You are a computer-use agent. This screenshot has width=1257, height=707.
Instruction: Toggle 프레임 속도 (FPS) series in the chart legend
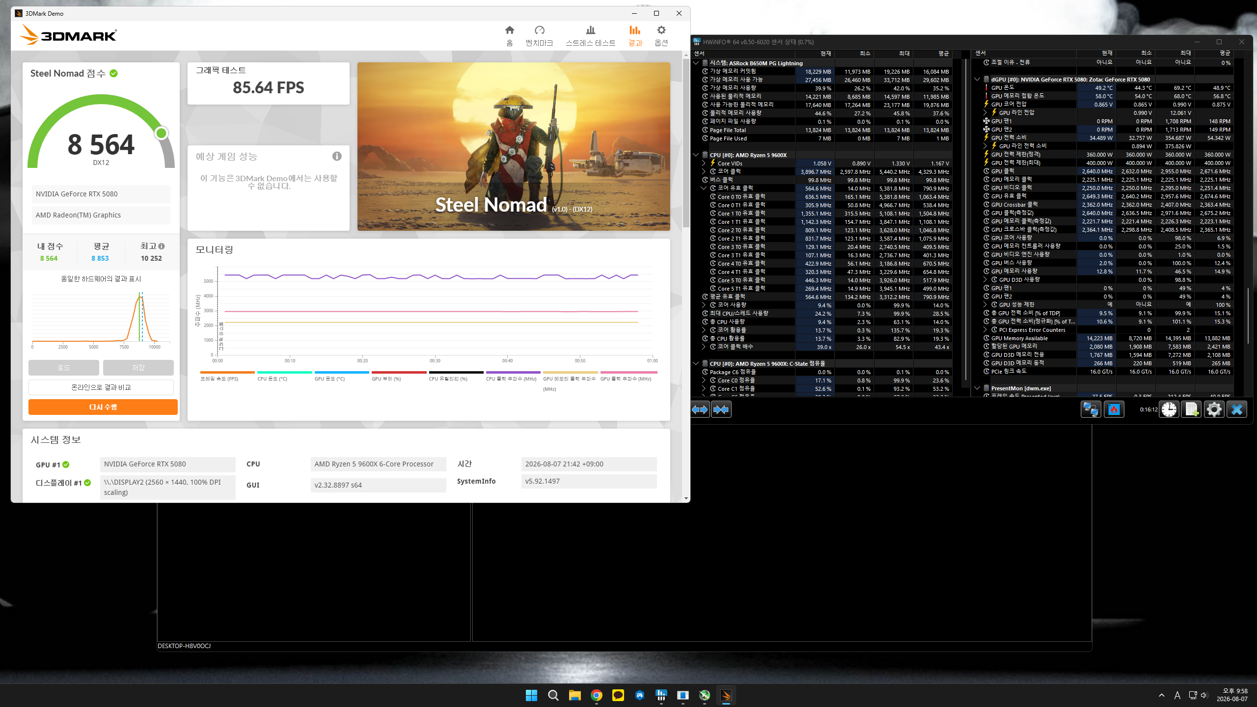pos(227,376)
